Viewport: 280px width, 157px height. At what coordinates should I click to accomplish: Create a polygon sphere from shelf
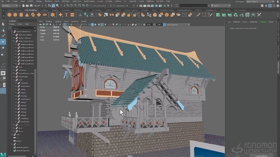click(x=9, y=15)
